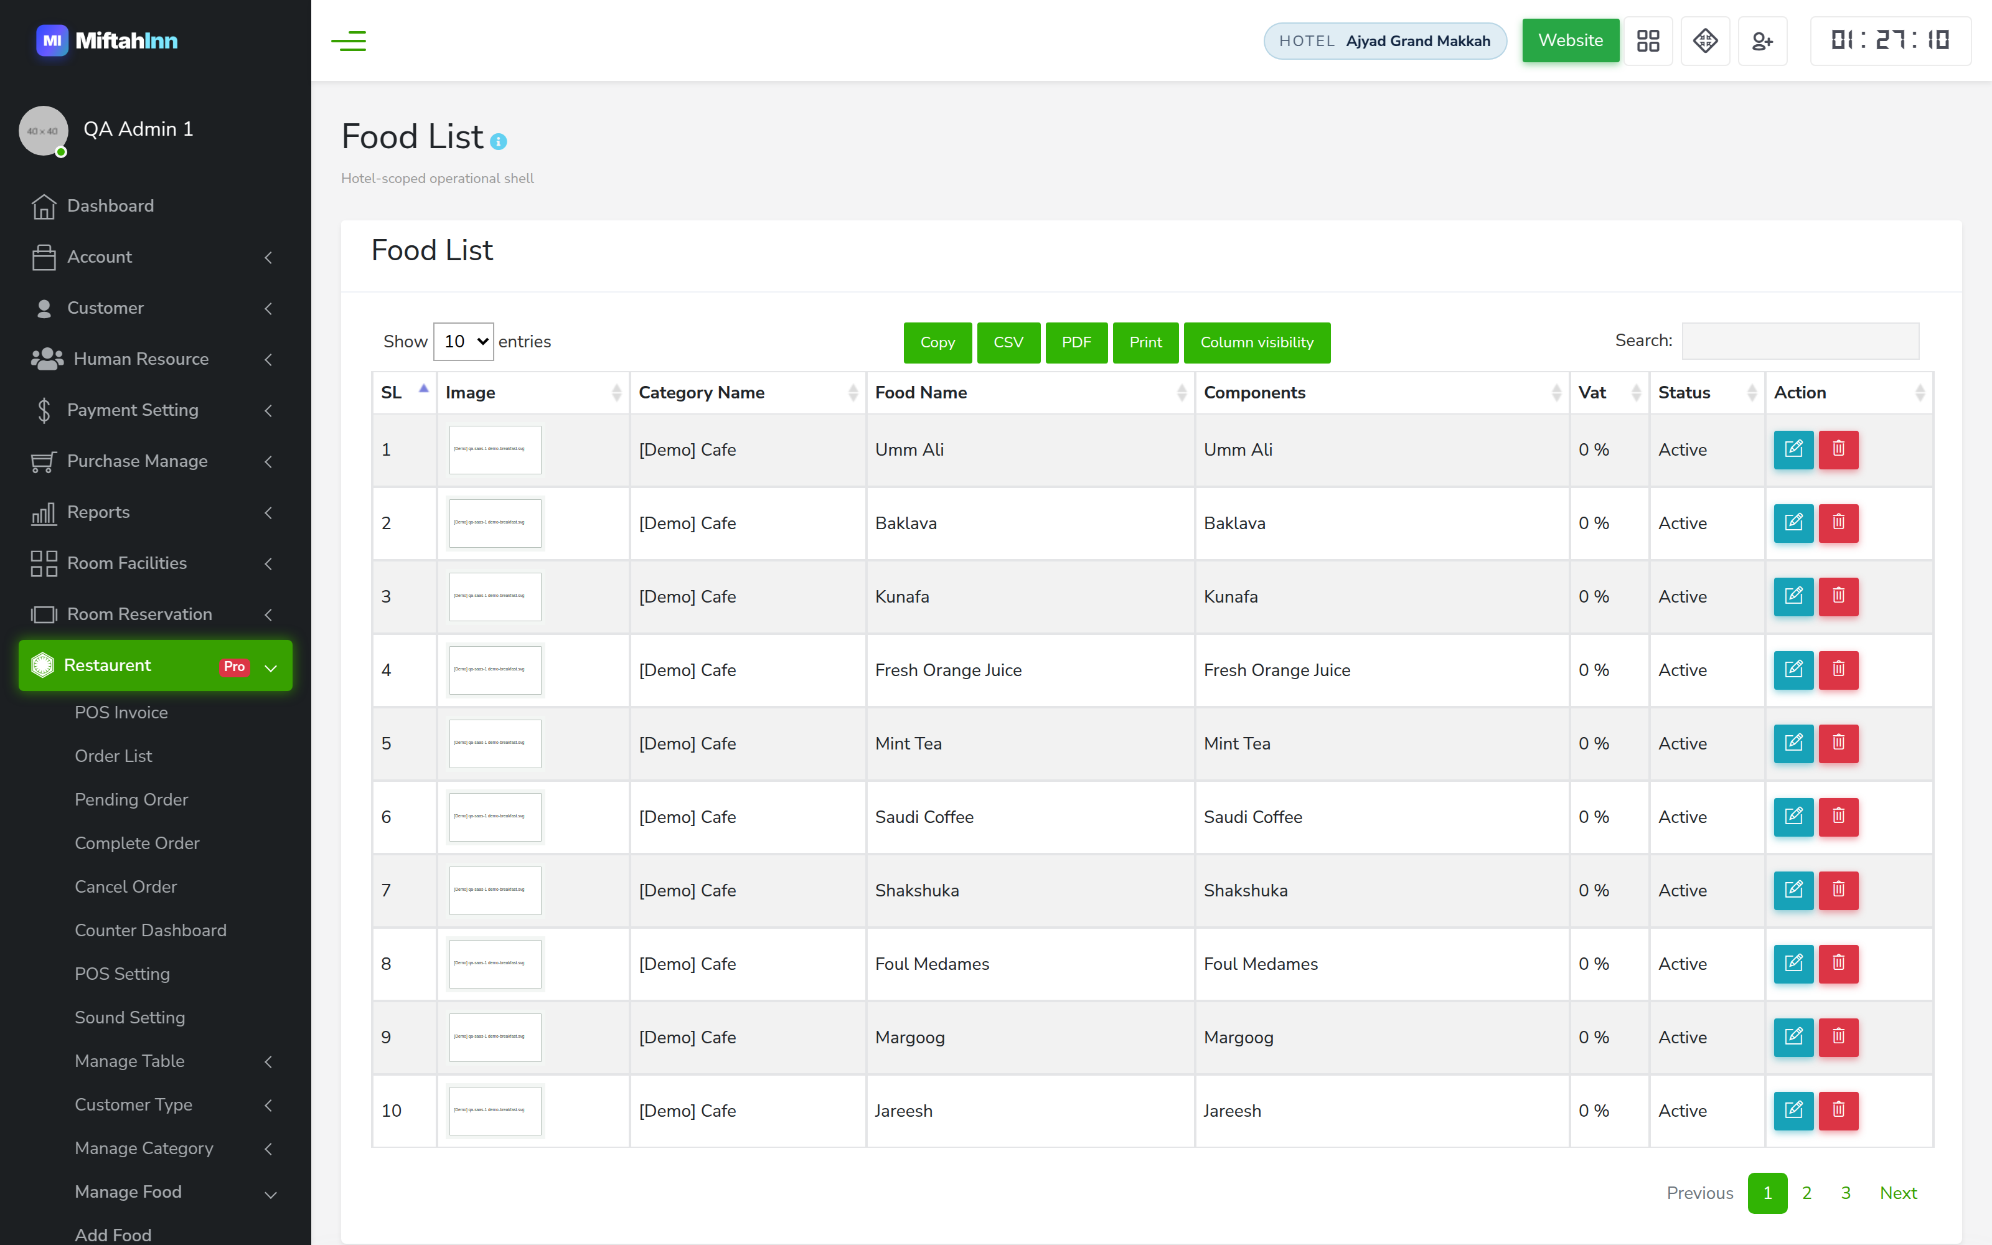Screen dimensions: 1992x1245
Task: Click Next in pagination
Action: (1898, 1193)
